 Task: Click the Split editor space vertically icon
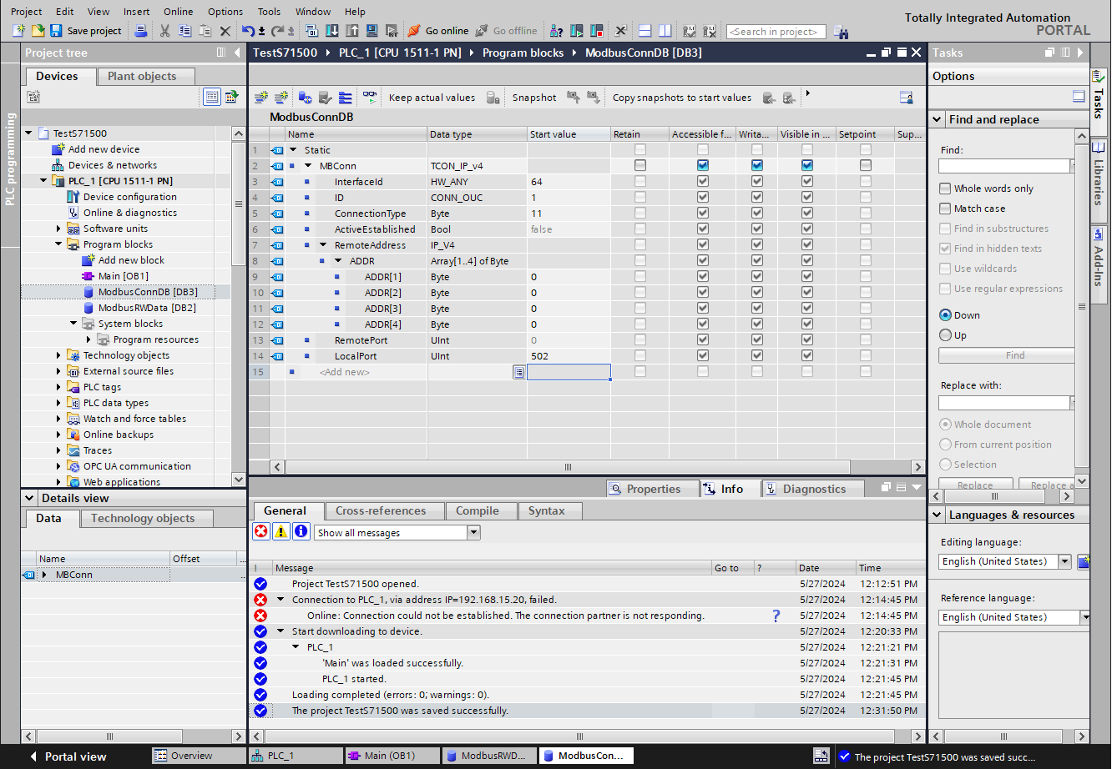(665, 31)
